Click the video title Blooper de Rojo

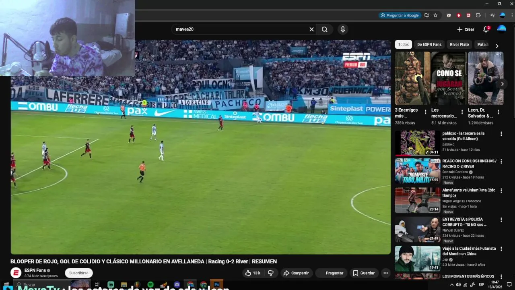click(x=144, y=261)
